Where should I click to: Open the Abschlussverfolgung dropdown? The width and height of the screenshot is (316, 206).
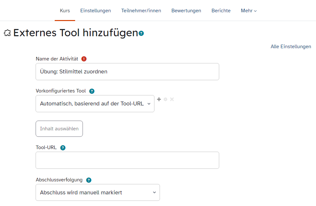tap(97, 192)
